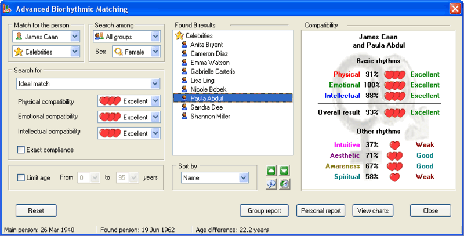This screenshot has height=236, width=464.
Task: Click the Awareness rhythm label
Action: pyautogui.click(x=342, y=166)
